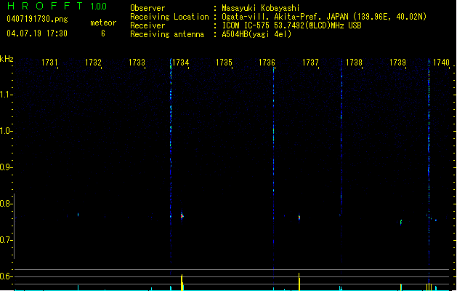Click the green echo near 1739
This screenshot has width=457, height=291.
401,223
